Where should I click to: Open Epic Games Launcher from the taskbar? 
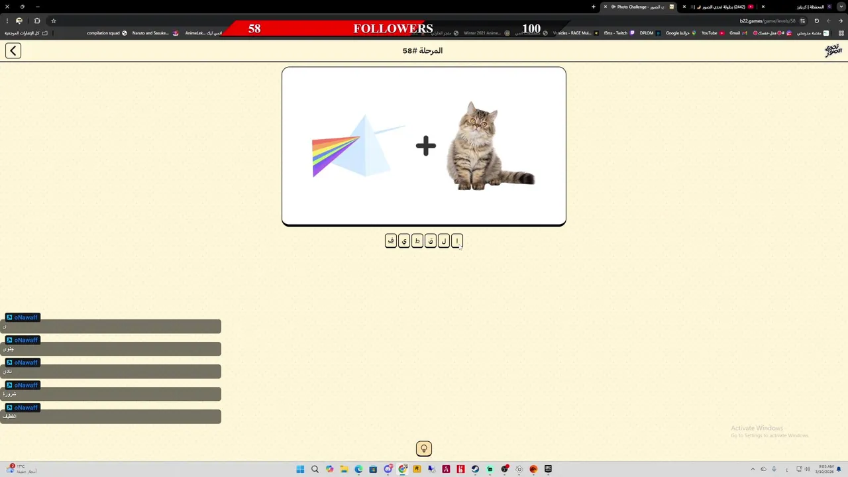[548, 469]
